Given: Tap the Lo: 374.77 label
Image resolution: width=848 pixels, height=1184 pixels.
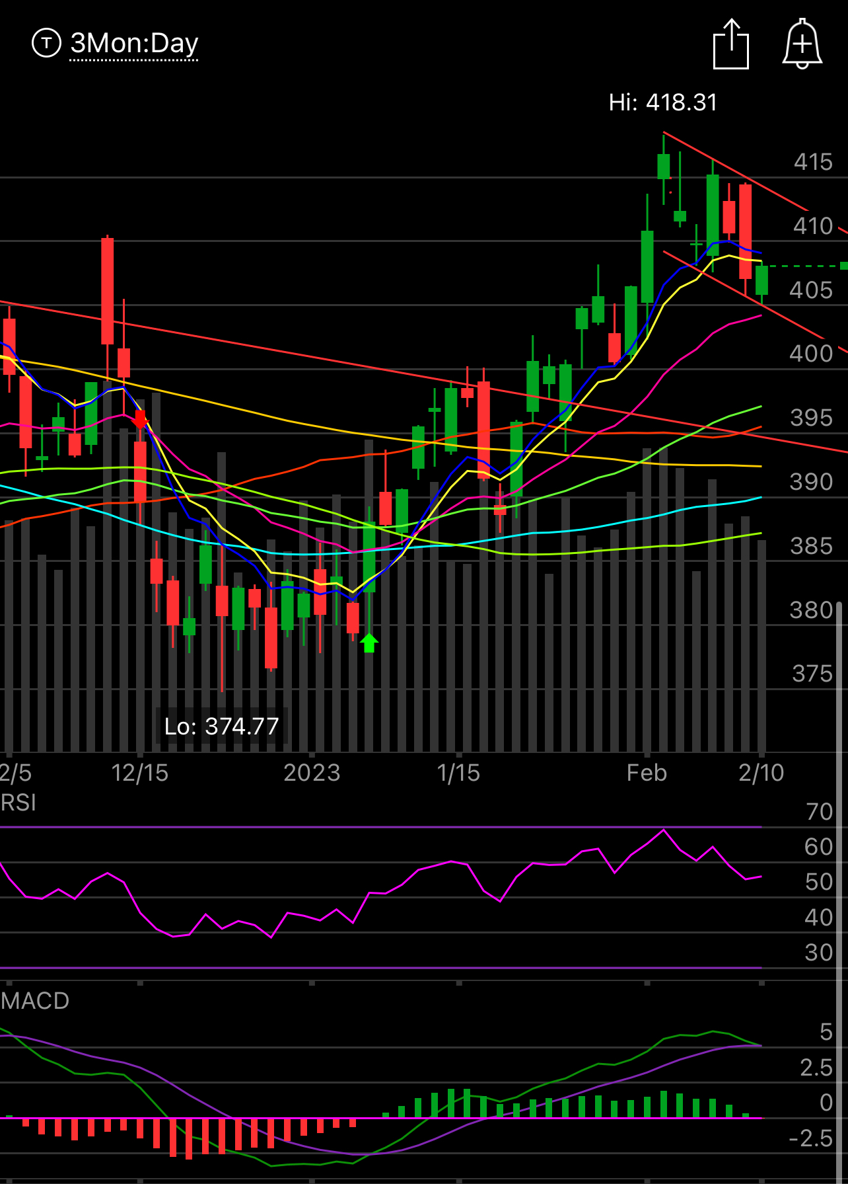Looking at the screenshot, I should point(221,727).
